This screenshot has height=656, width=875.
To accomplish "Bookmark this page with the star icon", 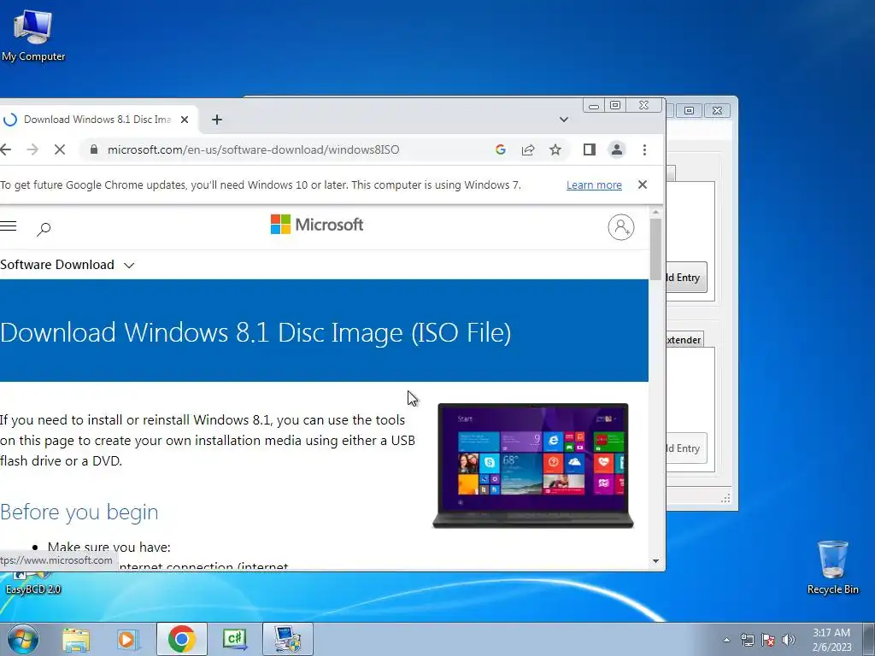I will [x=555, y=149].
